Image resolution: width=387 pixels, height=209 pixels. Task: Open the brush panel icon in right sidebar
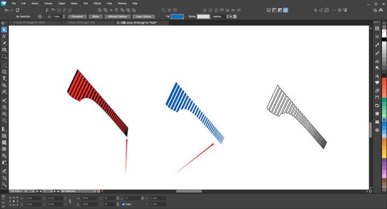[377, 53]
